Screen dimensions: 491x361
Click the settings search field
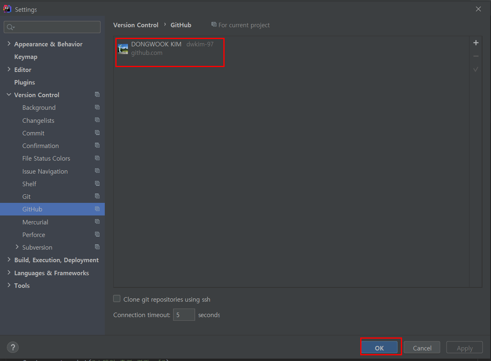click(52, 27)
